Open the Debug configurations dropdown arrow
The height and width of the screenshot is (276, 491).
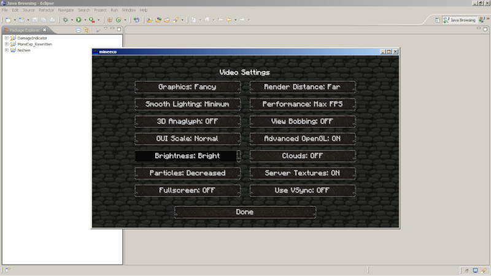click(x=72, y=20)
